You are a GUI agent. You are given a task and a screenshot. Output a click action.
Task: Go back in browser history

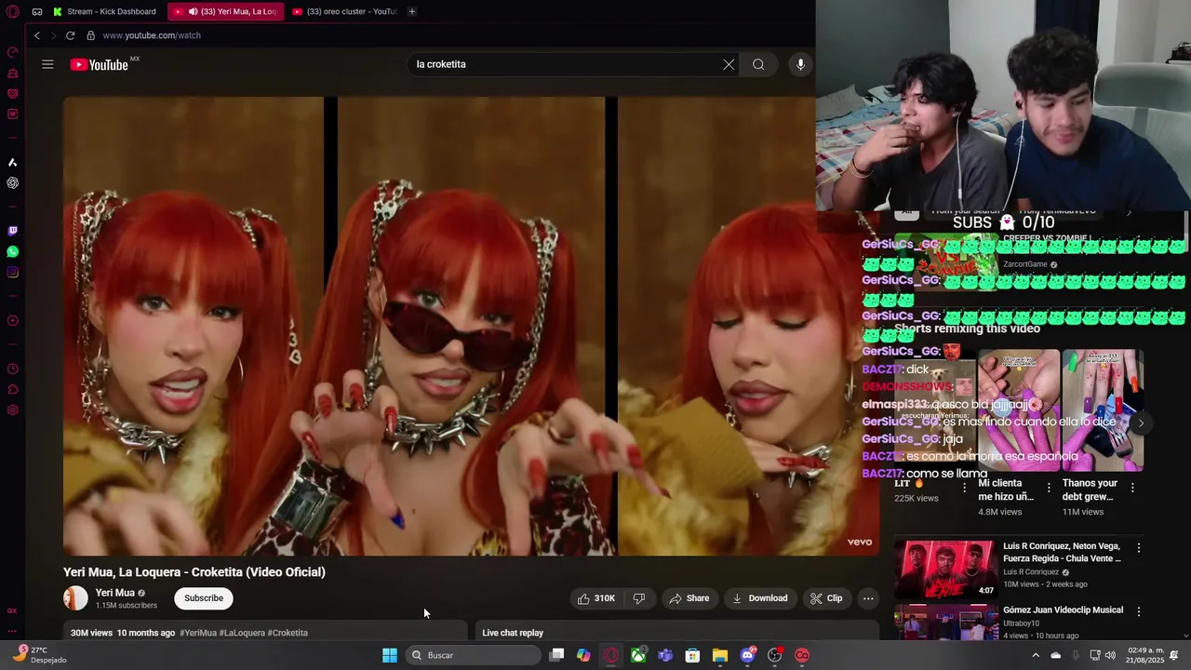[37, 35]
